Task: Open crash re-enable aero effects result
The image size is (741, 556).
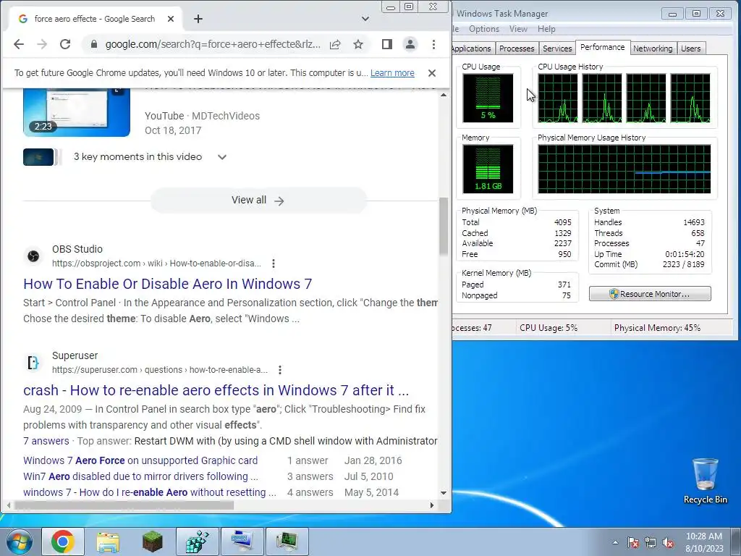Action: click(216, 390)
